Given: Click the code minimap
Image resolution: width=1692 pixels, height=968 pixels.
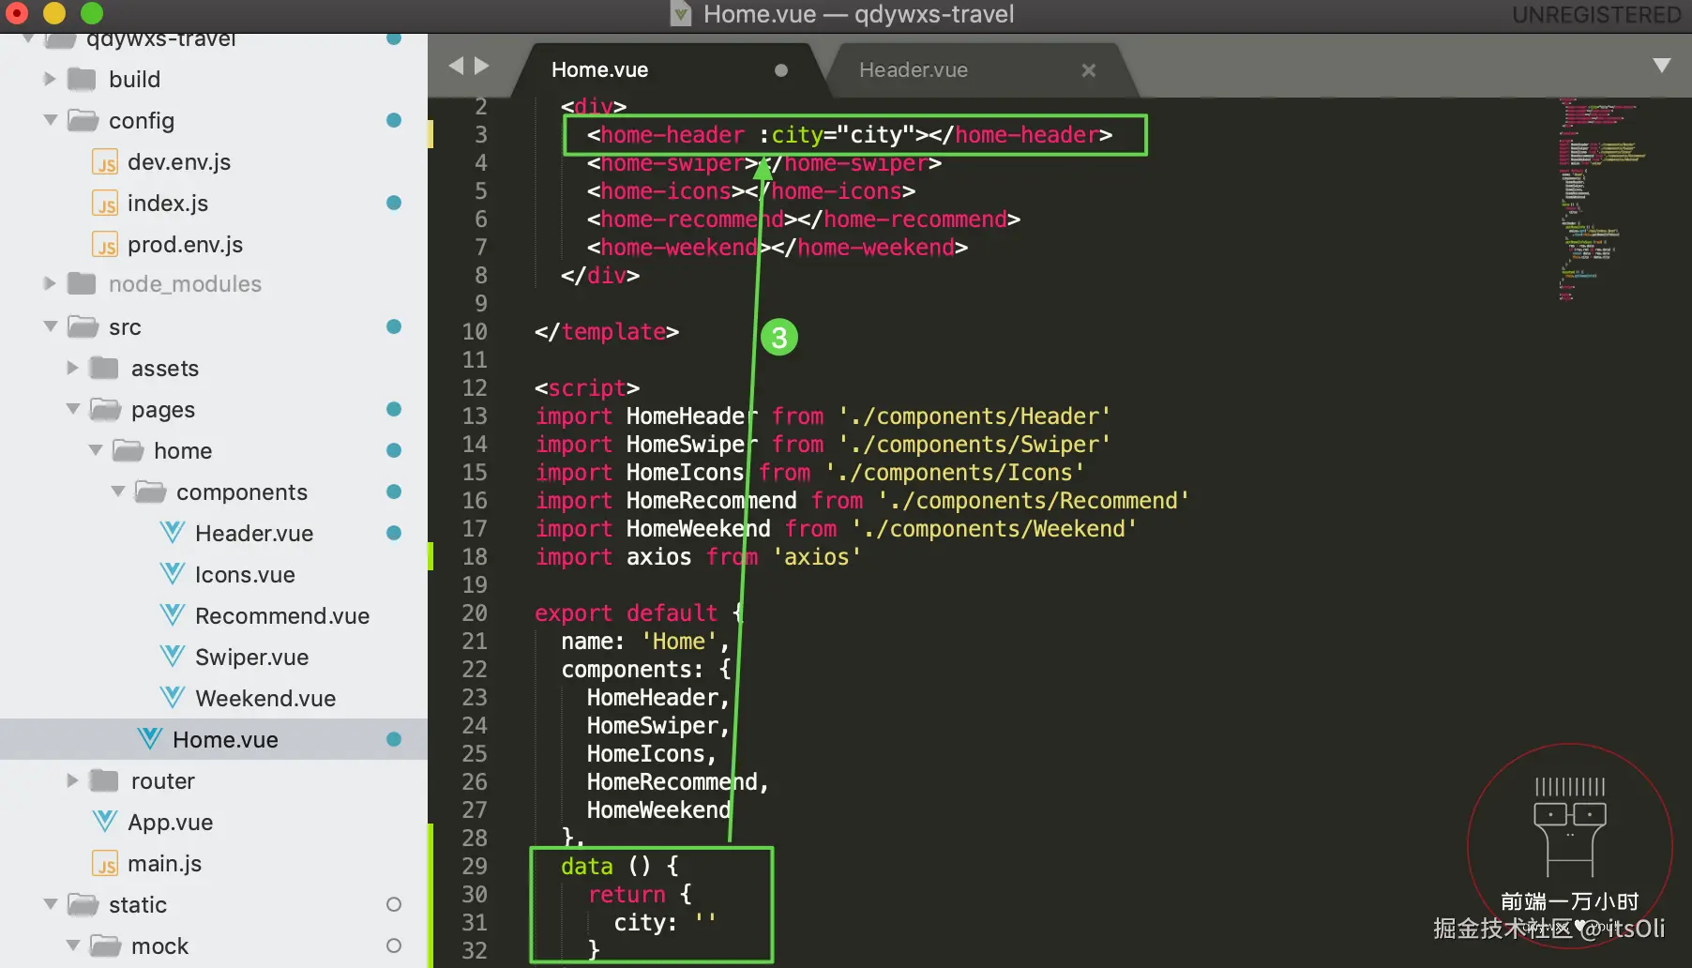Looking at the screenshot, I should (x=1604, y=200).
